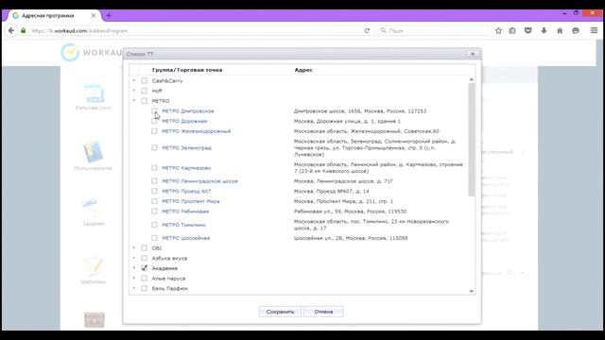Open the МЕТРО Ленинградское шоссе link
The width and height of the screenshot is (605, 340).
pos(199,180)
